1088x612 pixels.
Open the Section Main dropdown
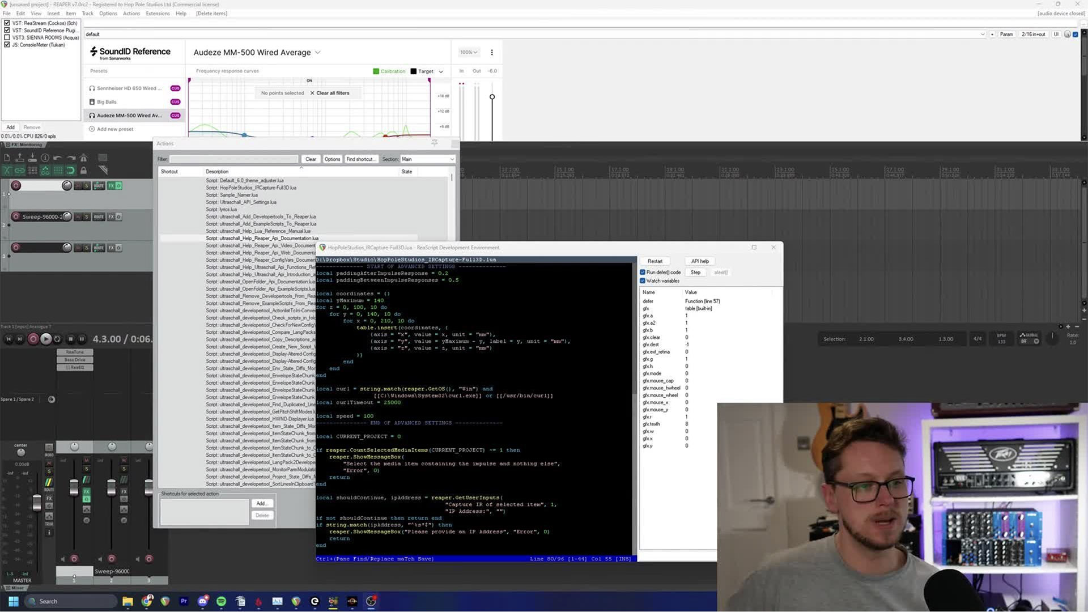click(428, 159)
